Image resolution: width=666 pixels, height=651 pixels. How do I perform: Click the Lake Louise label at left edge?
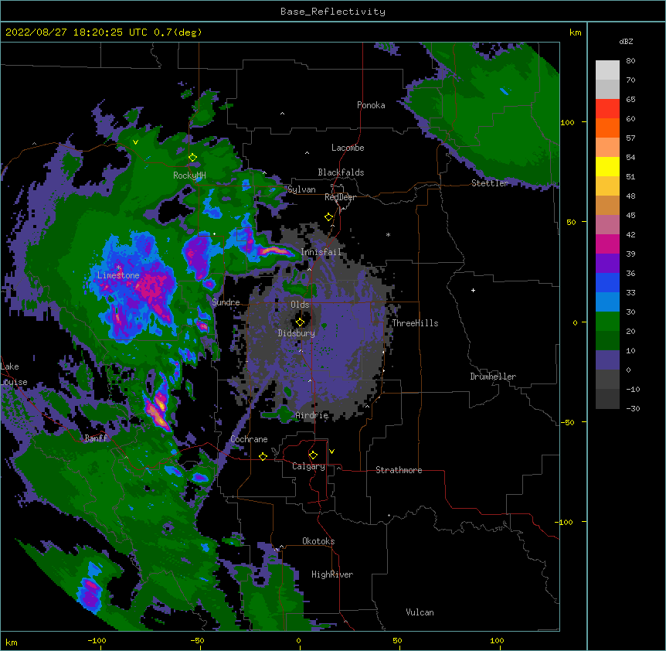click(14, 374)
